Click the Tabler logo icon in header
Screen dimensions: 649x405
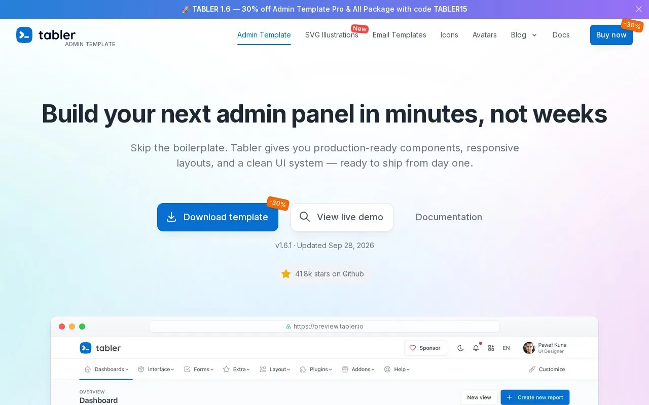tap(24, 35)
